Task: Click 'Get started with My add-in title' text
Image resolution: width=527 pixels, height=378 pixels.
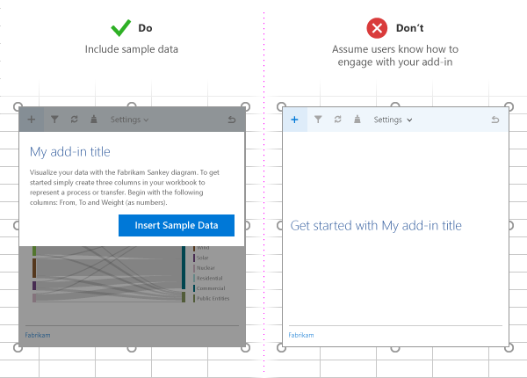Action: [x=376, y=226]
